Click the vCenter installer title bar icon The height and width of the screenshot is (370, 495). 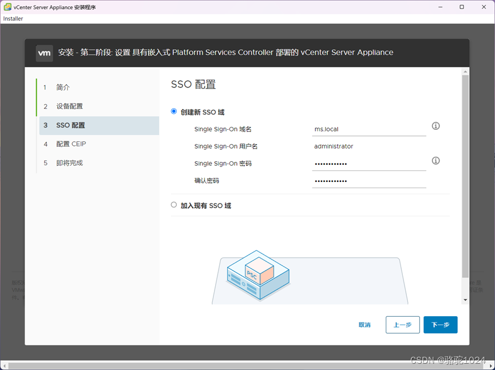(x=7, y=7)
